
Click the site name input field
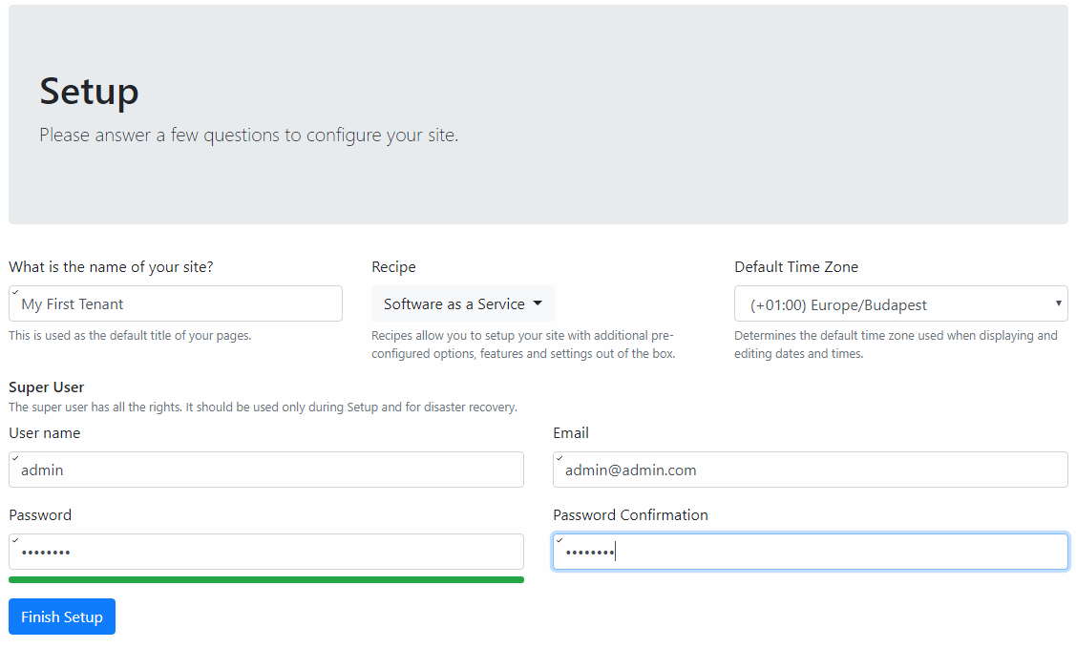coord(175,303)
